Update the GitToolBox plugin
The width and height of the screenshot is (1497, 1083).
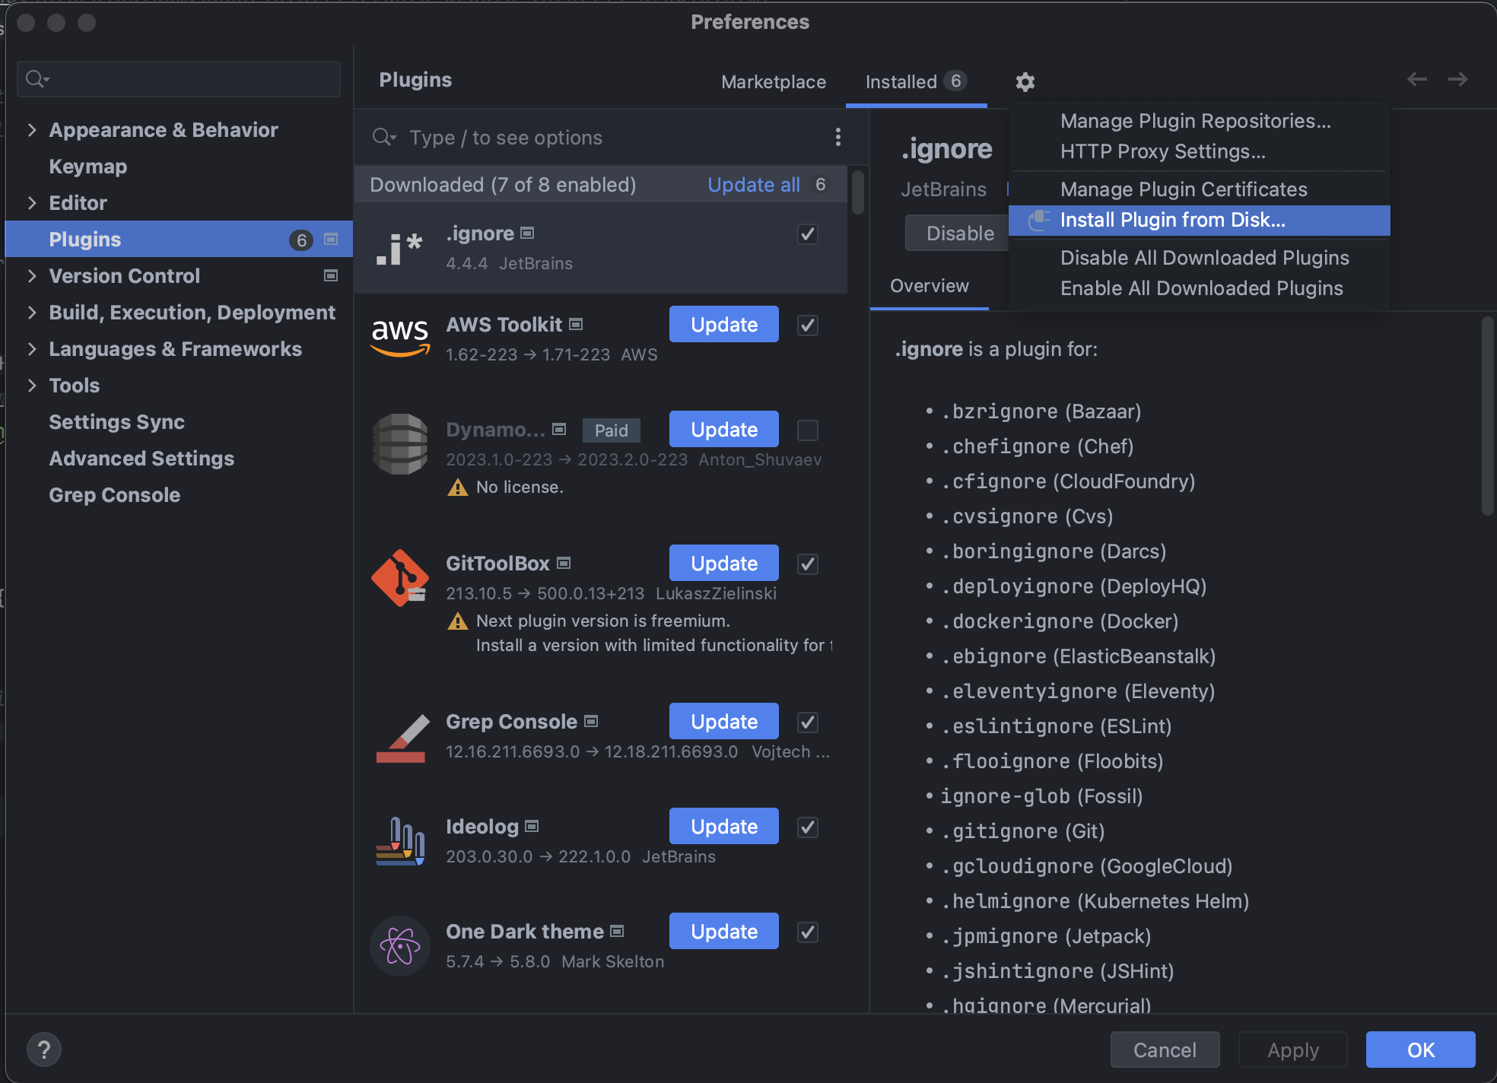[x=723, y=564]
